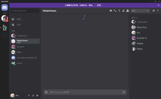The width and height of the screenshot is (161, 99).
Task: Select the Hentai lovers group DM
Action: point(25,41)
